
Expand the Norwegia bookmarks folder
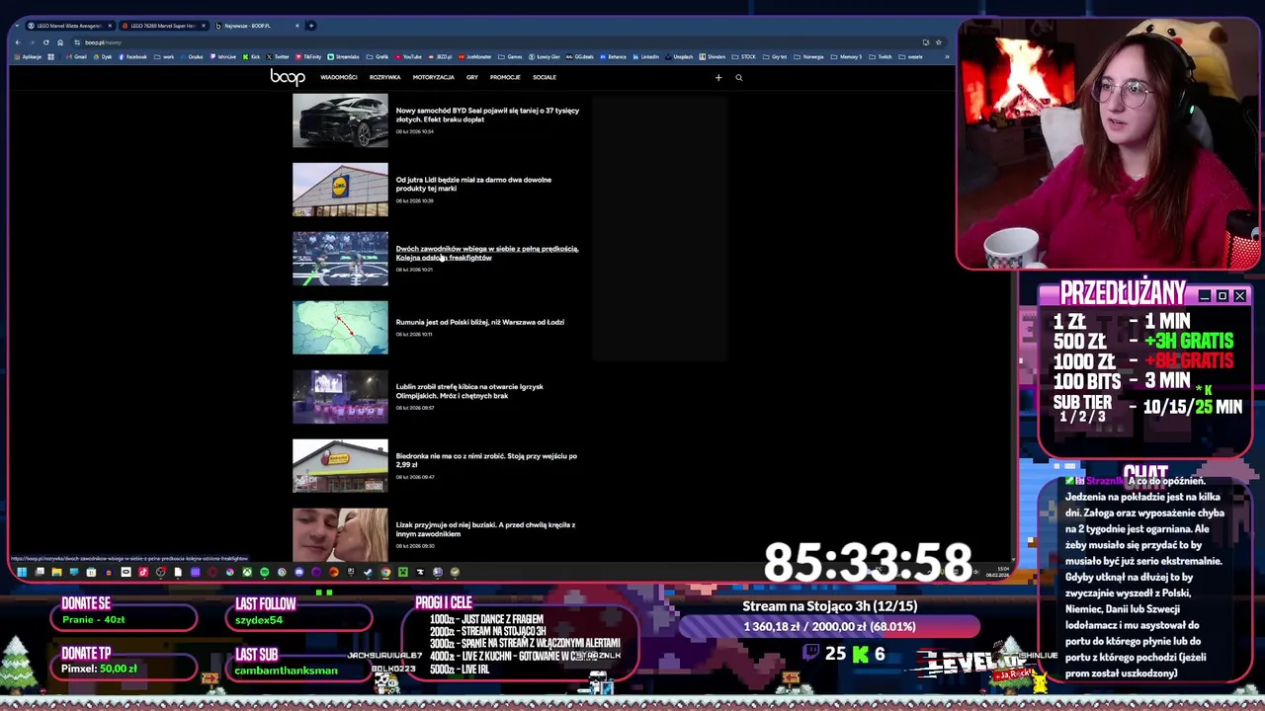(808, 56)
